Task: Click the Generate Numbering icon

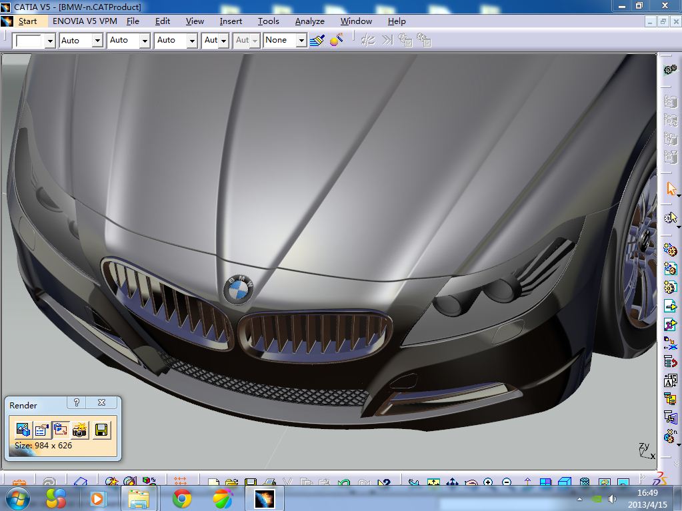Action: point(670,380)
